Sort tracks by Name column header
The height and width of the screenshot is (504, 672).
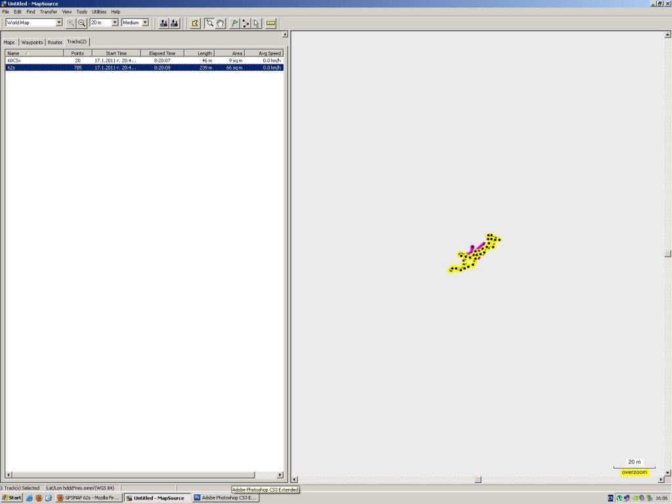pyautogui.click(x=34, y=53)
